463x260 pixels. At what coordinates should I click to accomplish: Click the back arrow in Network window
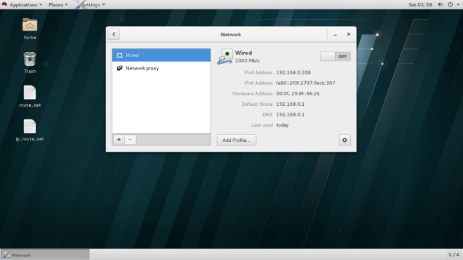(113, 35)
